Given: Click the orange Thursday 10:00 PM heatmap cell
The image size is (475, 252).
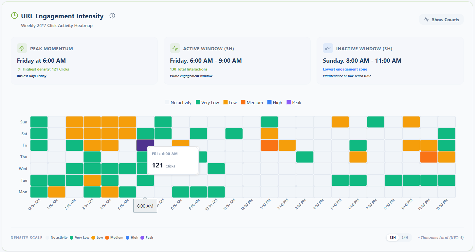Looking at the screenshot, I should pos(429,157).
